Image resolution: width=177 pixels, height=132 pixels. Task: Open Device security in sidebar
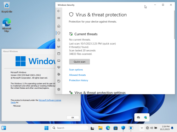(59, 61)
